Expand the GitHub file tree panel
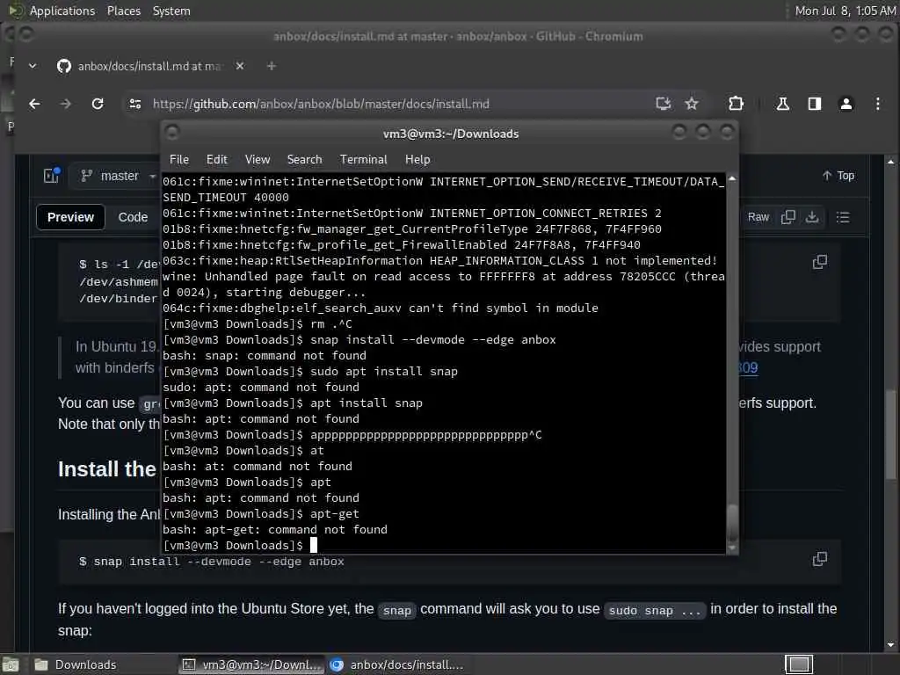This screenshot has height=675, width=900. [52, 175]
